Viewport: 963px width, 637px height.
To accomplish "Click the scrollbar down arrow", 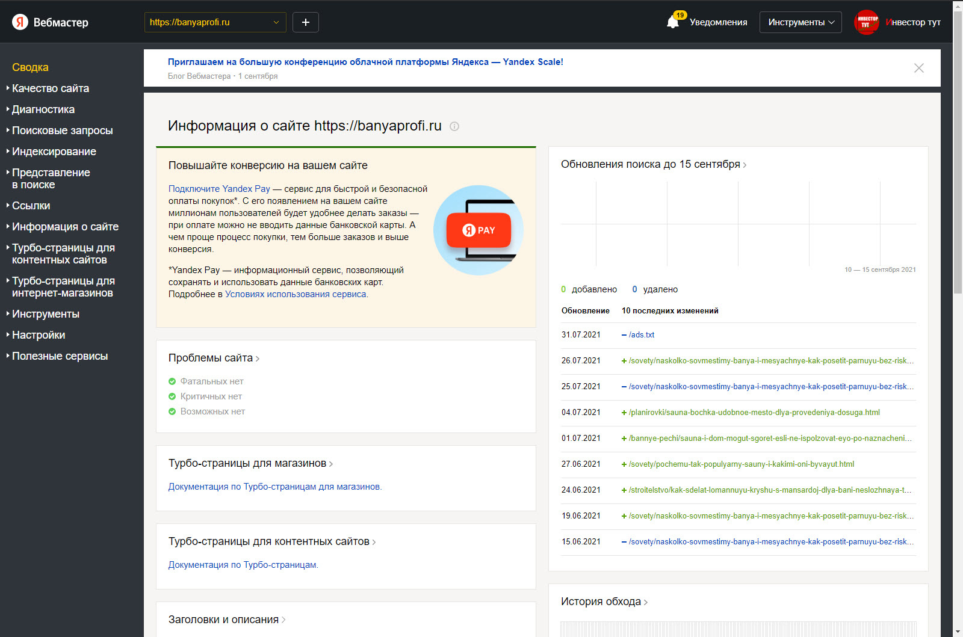I will 958,632.
